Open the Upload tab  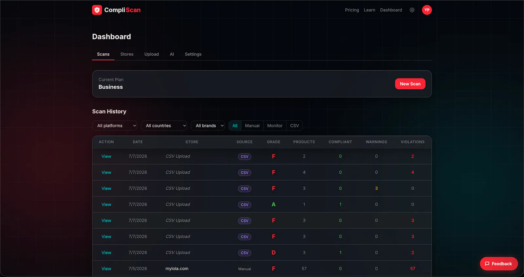click(x=152, y=54)
